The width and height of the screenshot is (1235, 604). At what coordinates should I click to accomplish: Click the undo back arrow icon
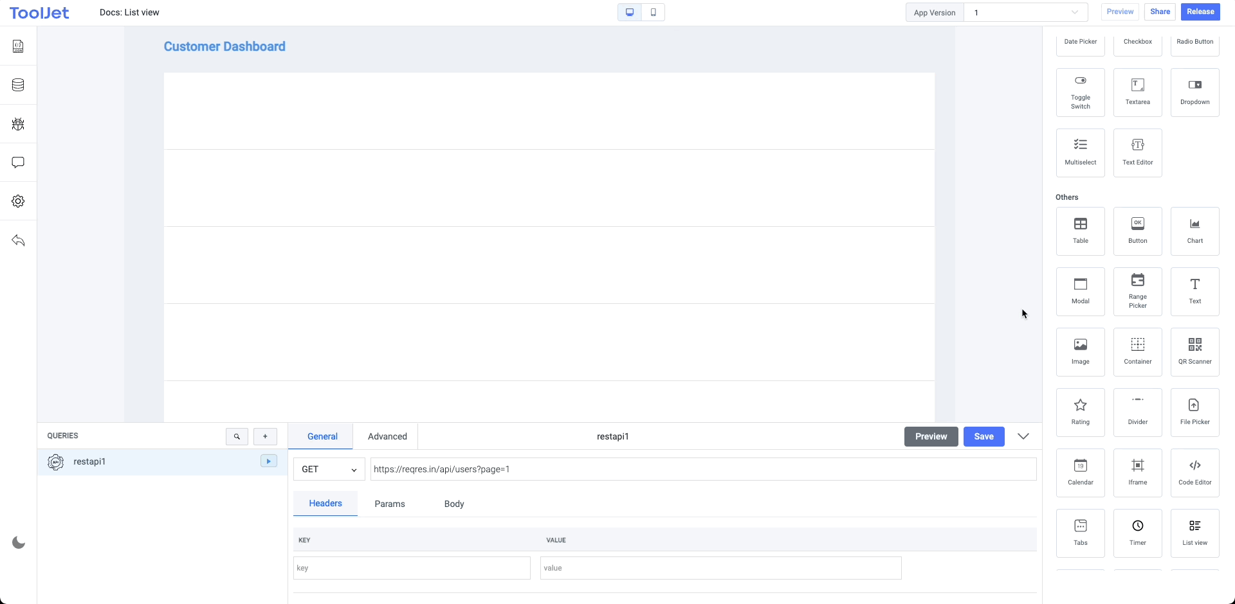[18, 240]
